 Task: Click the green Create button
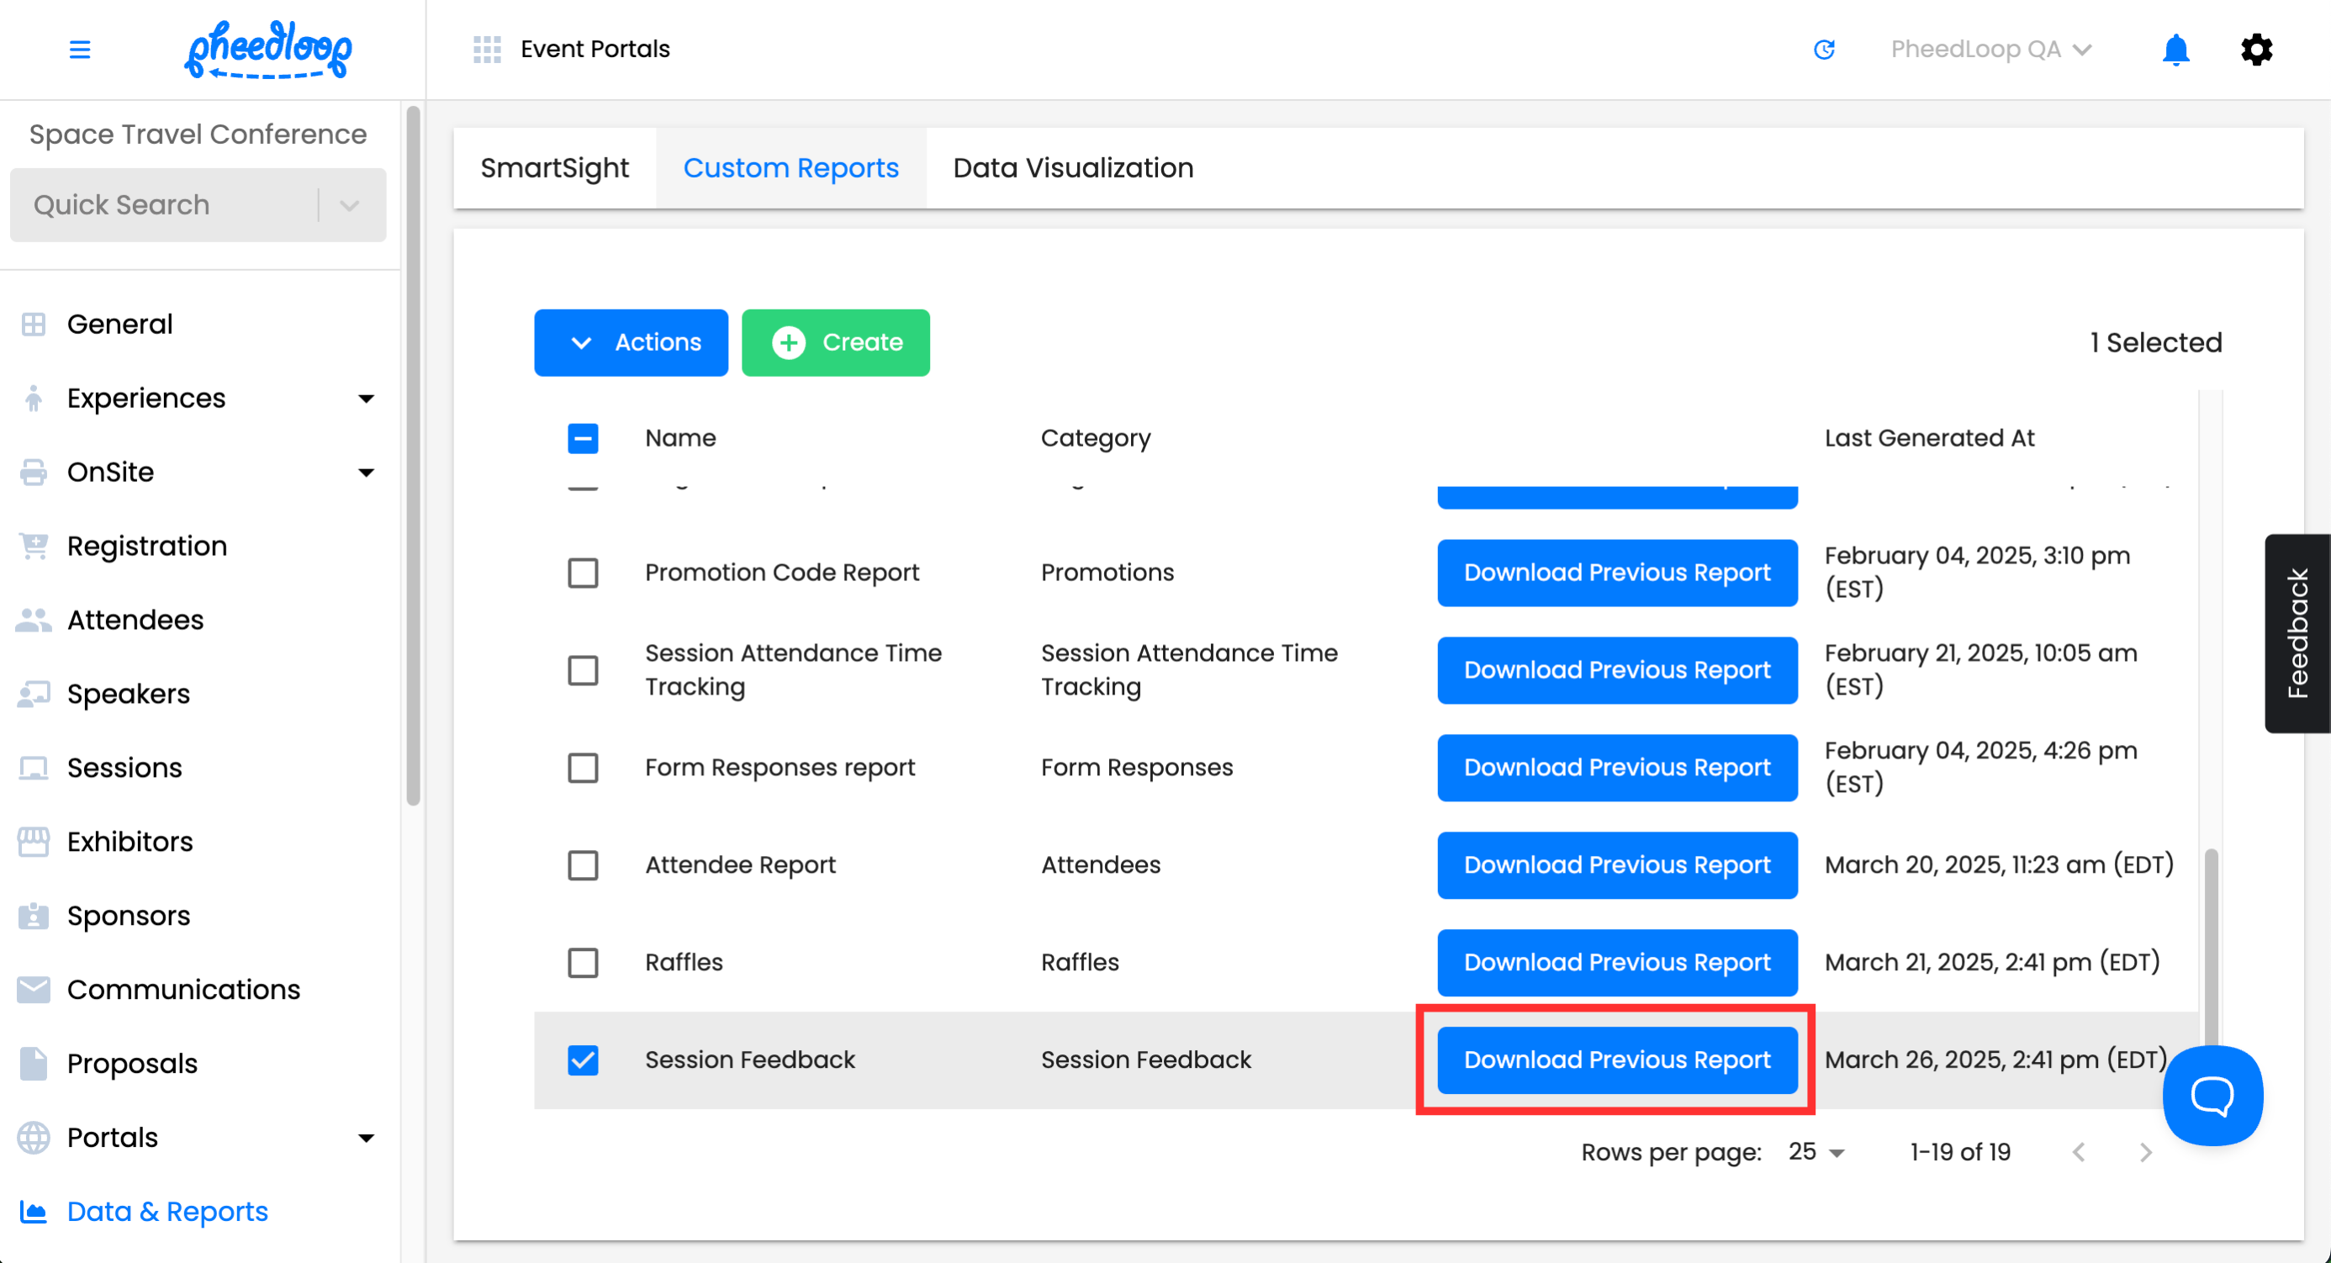pyautogui.click(x=835, y=342)
